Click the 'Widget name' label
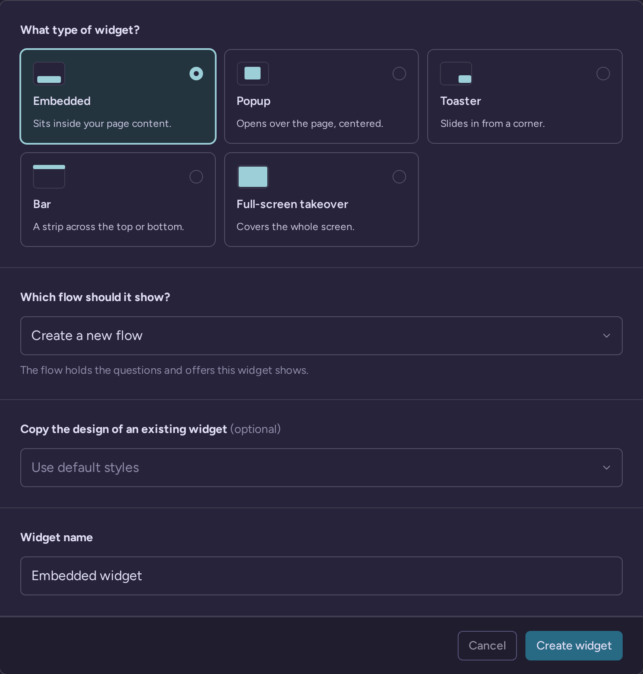The height and width of the screenshot is (674, 643). (57, 537)
